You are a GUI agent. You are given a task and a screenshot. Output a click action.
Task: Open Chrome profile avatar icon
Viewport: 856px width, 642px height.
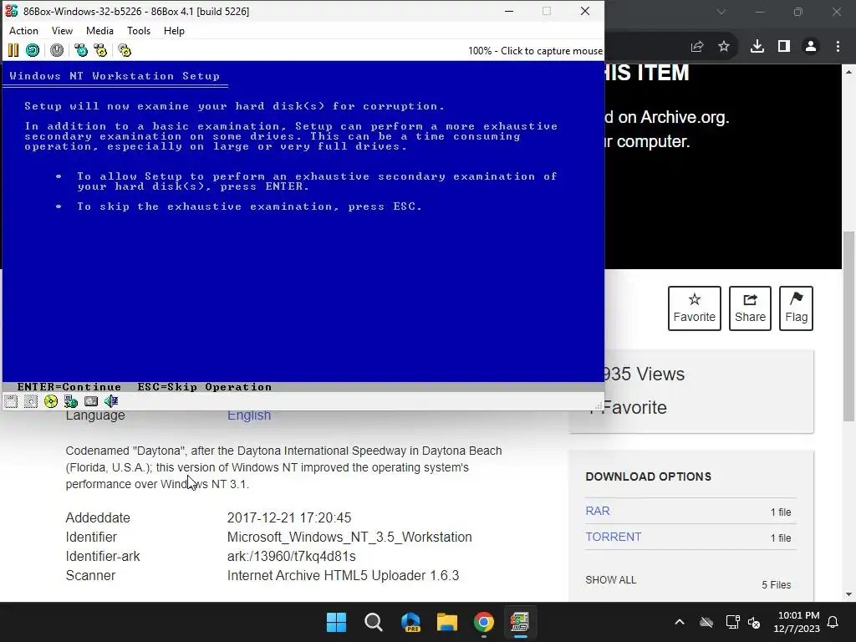tap(811, 47)
